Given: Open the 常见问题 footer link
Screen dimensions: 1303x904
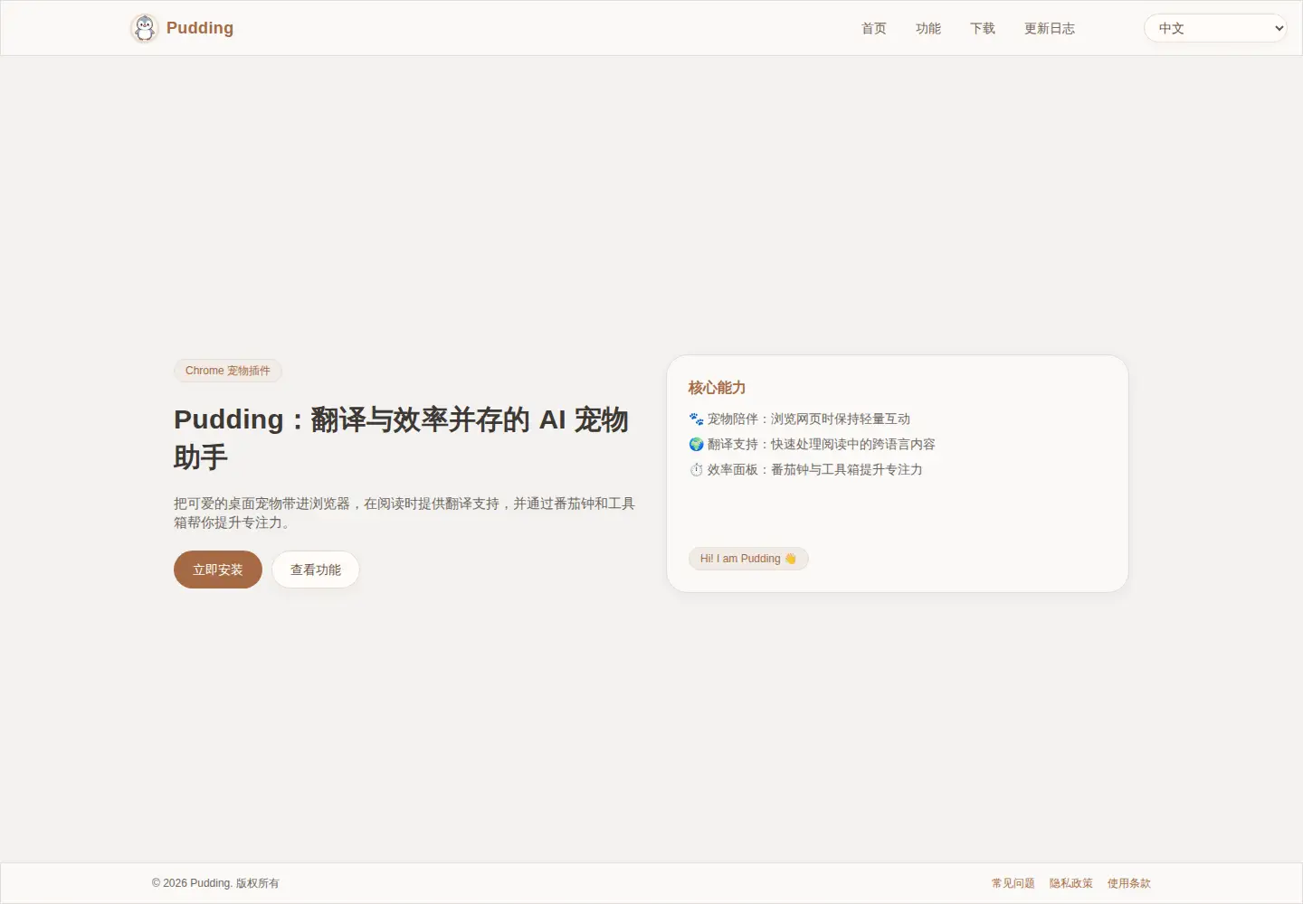Looking at the screenshot, I should pyautogui.click(x=1013, y=883).
